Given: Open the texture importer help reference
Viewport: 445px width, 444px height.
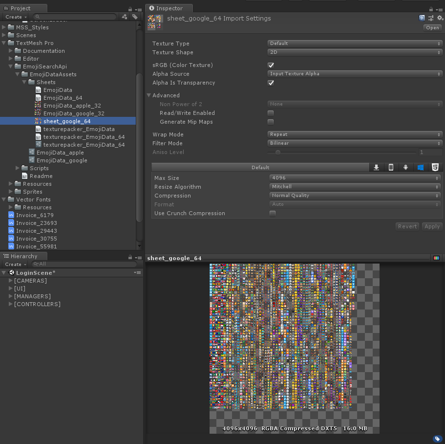Looking at the screenshot, I should (x=422, y=18).
